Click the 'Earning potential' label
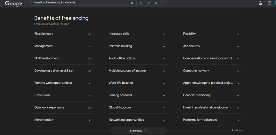The width and height of the screenshot is (276, 135). [120, 95]
